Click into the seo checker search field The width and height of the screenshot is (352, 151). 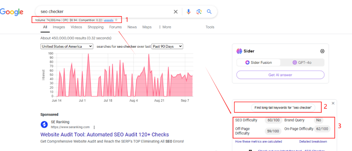[105, 12]
